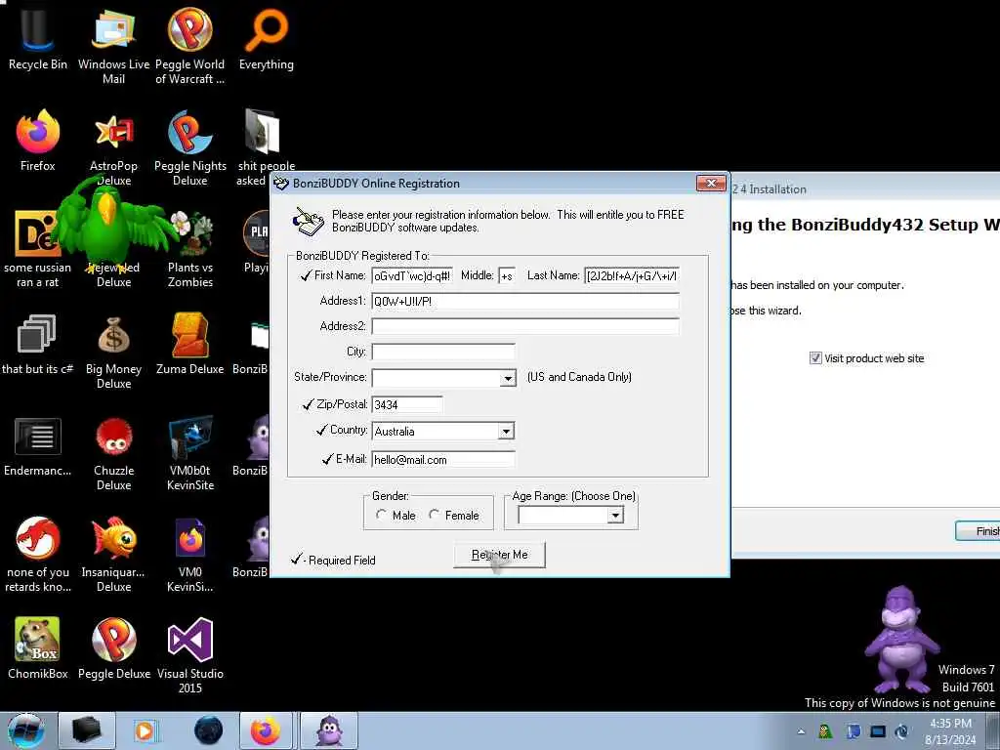Image resolution: width=1000 pixels, height=750 pixels.
Task: Expand the Country dropdown showing Australia
Action: point(507,431)
